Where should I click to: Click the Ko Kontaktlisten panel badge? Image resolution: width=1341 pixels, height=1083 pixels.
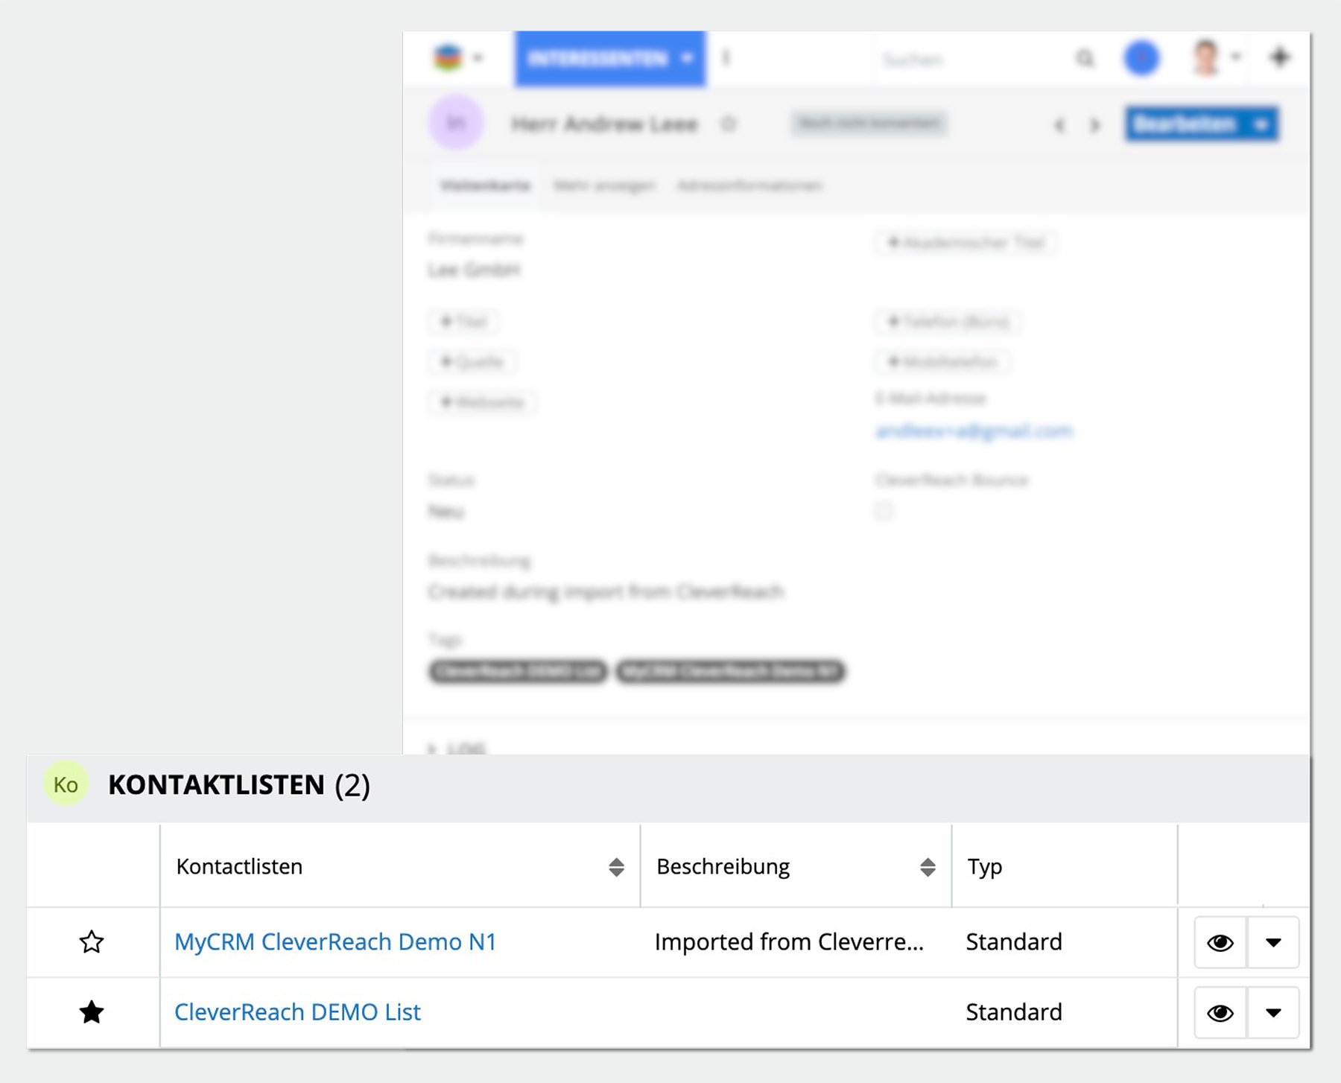[x=66, y=784]
